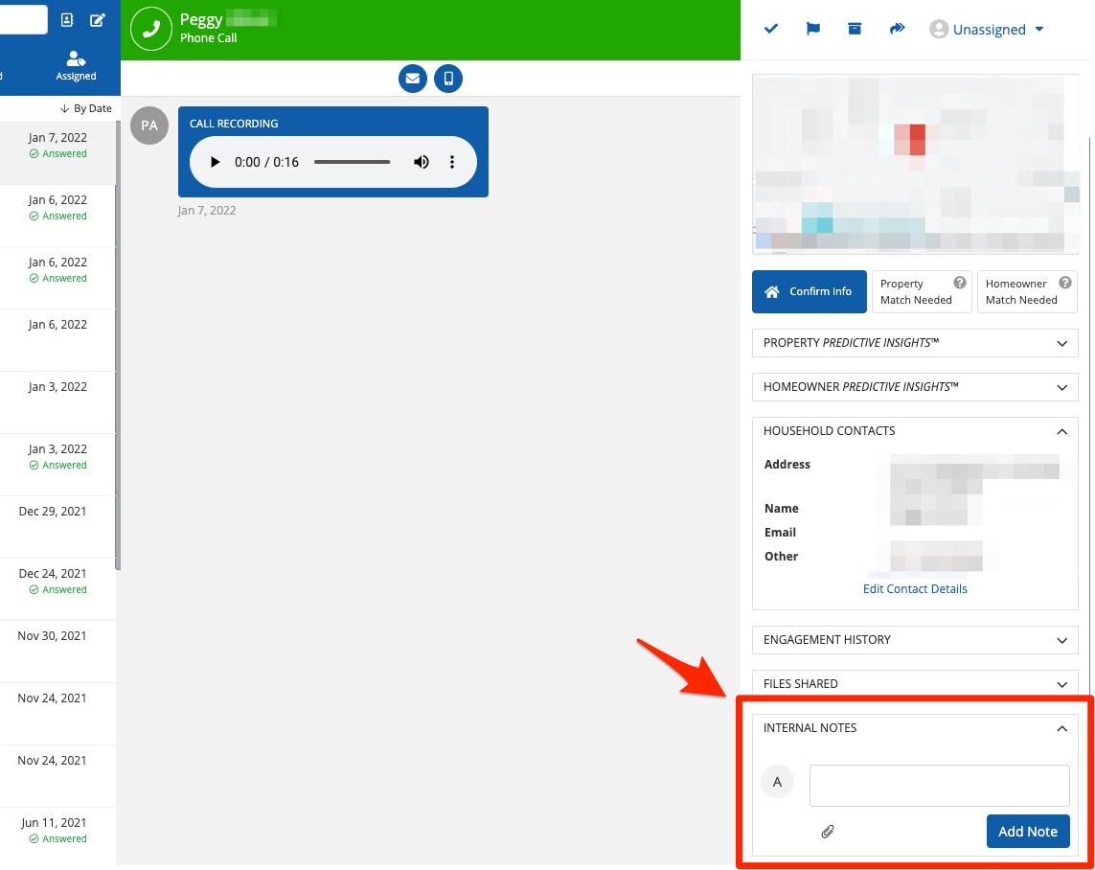
Task: Click the envelope email icon
Action: 413,79
